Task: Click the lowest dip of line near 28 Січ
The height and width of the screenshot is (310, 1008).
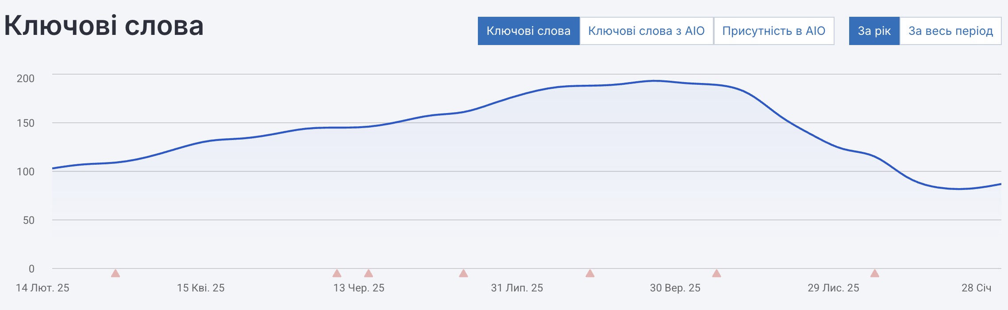Action: click(958, 189)
